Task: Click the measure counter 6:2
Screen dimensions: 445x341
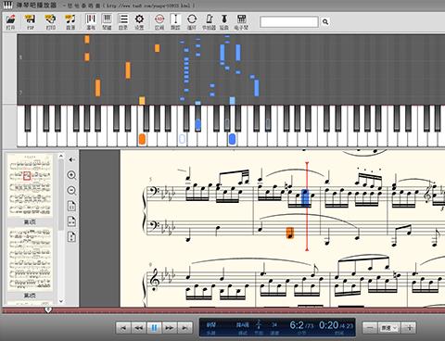Action: [x=297, y=325]
